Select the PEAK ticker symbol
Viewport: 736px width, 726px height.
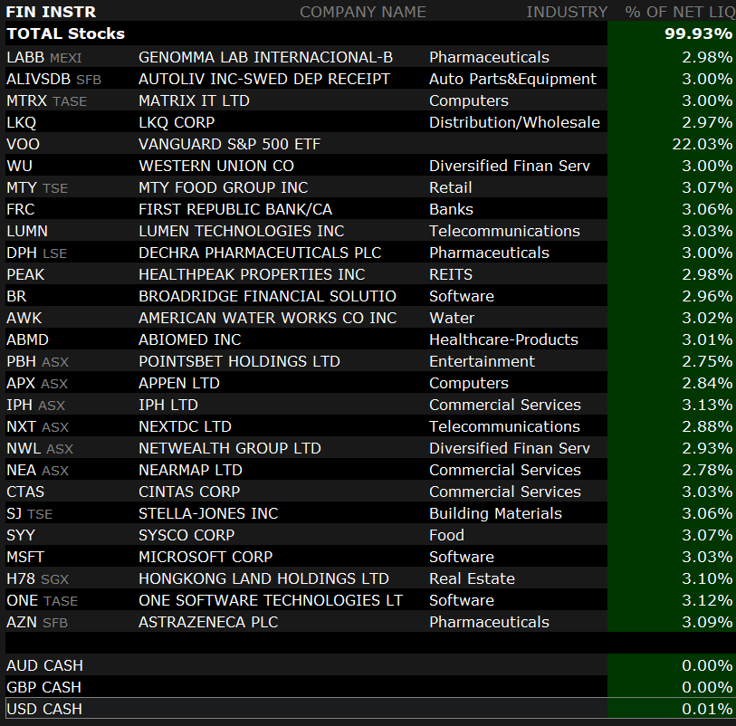coord(25,274)
